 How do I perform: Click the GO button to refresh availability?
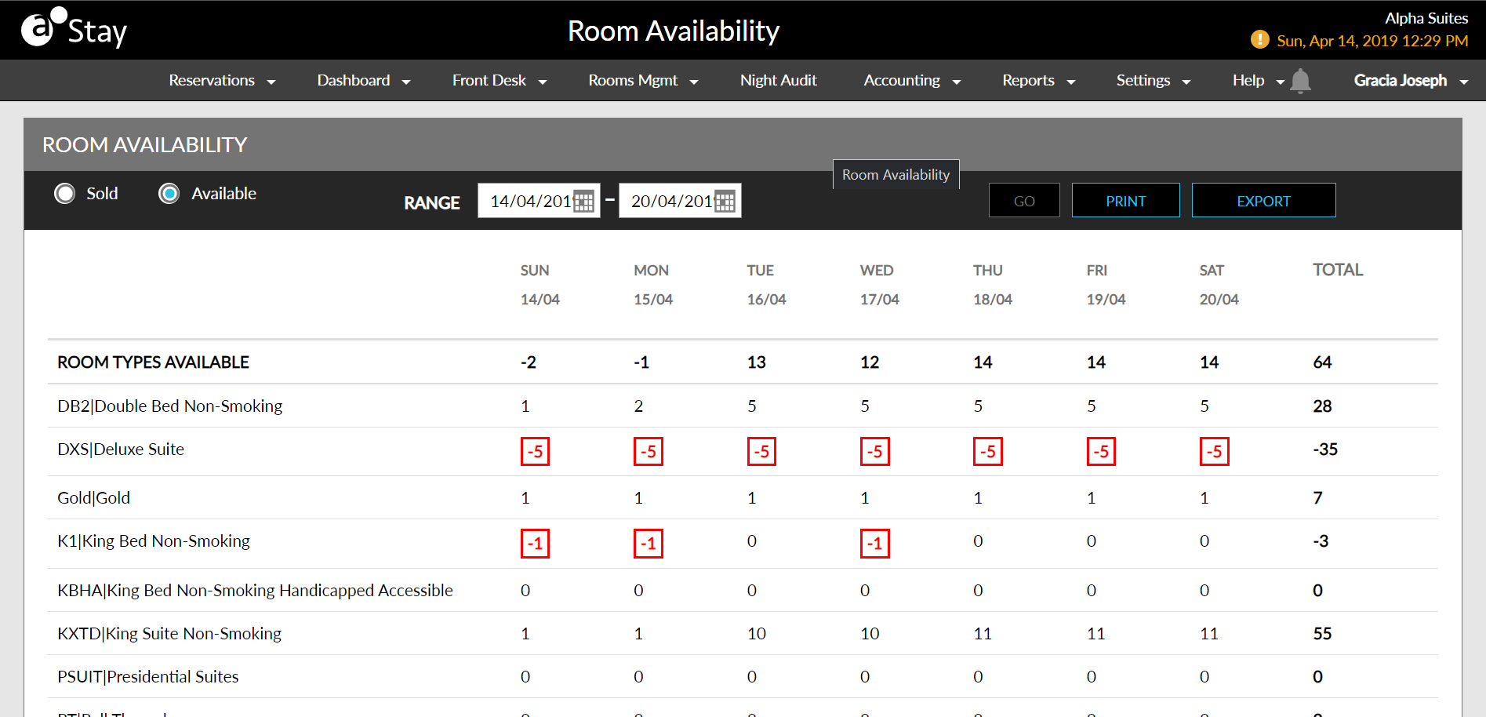pos(1023,200)
